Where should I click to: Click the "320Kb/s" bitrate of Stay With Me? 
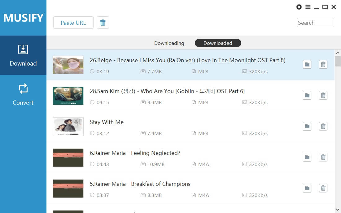click(258, 133)
